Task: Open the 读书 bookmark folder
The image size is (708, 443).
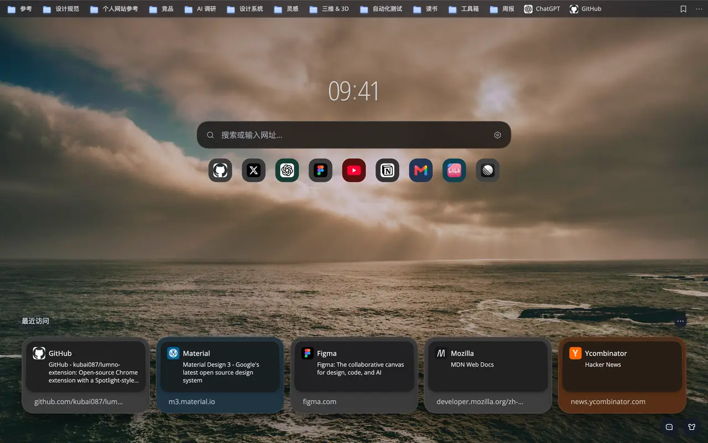Action: pyautogui.click(x=425, y=9)
